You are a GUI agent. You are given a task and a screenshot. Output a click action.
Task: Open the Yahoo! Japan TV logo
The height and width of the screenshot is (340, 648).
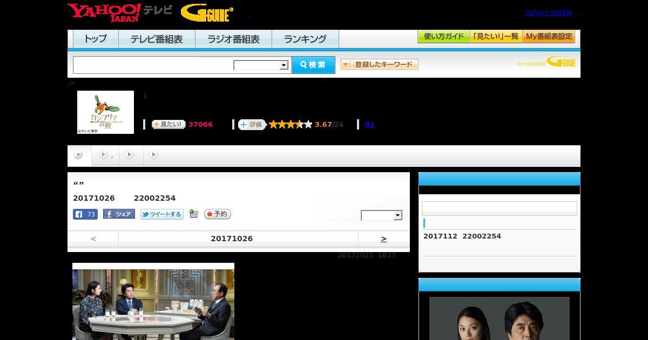(120, 12)
